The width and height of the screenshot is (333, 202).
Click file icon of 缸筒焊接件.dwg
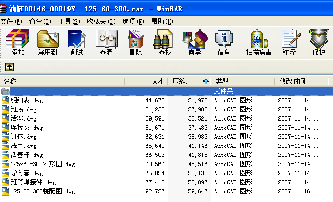coord(5,182)
